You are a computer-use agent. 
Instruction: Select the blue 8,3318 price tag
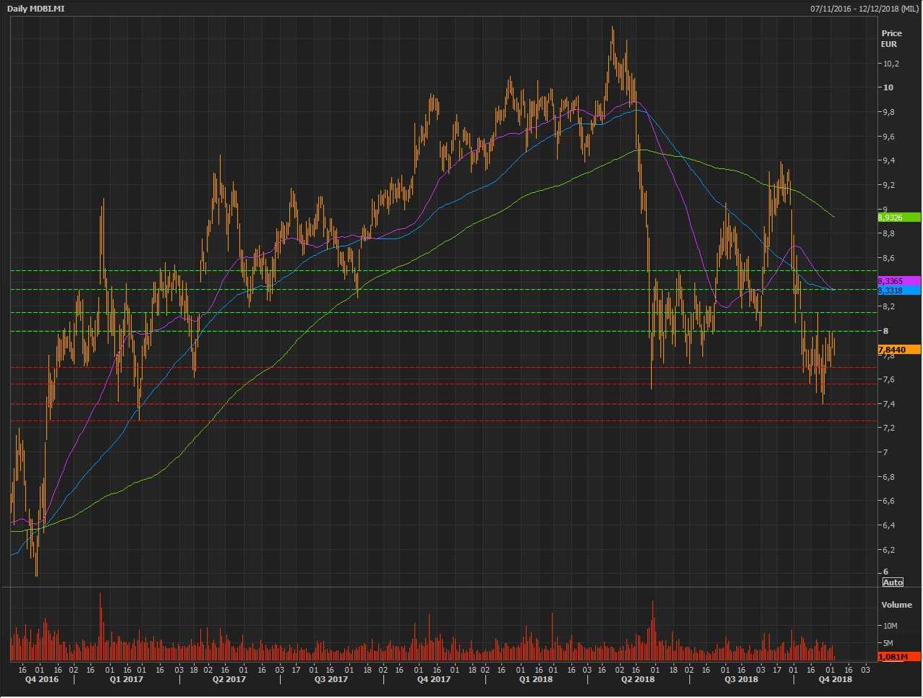[x=898, y=290]
